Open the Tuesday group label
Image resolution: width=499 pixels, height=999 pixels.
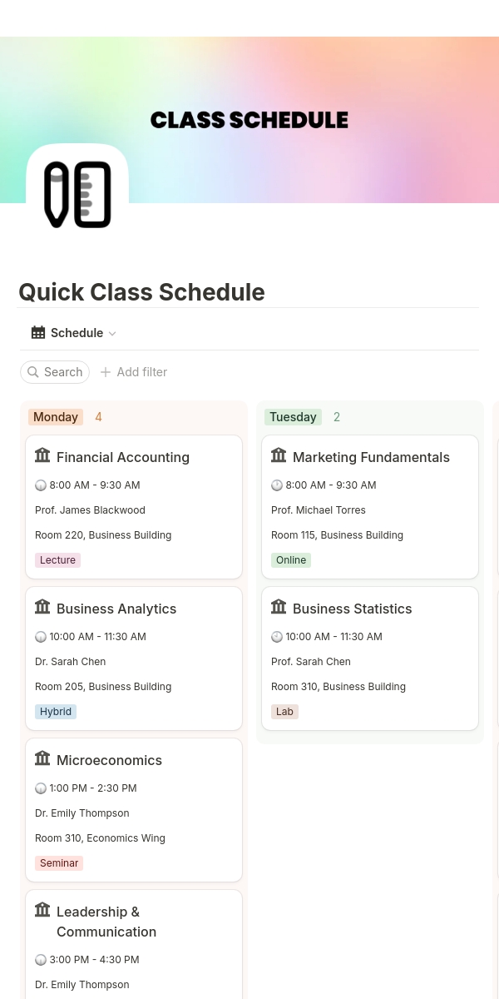293,417
